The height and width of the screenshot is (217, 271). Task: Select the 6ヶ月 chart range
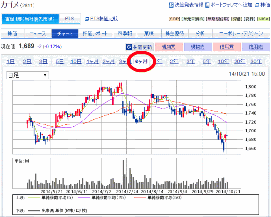pos(141,62)
